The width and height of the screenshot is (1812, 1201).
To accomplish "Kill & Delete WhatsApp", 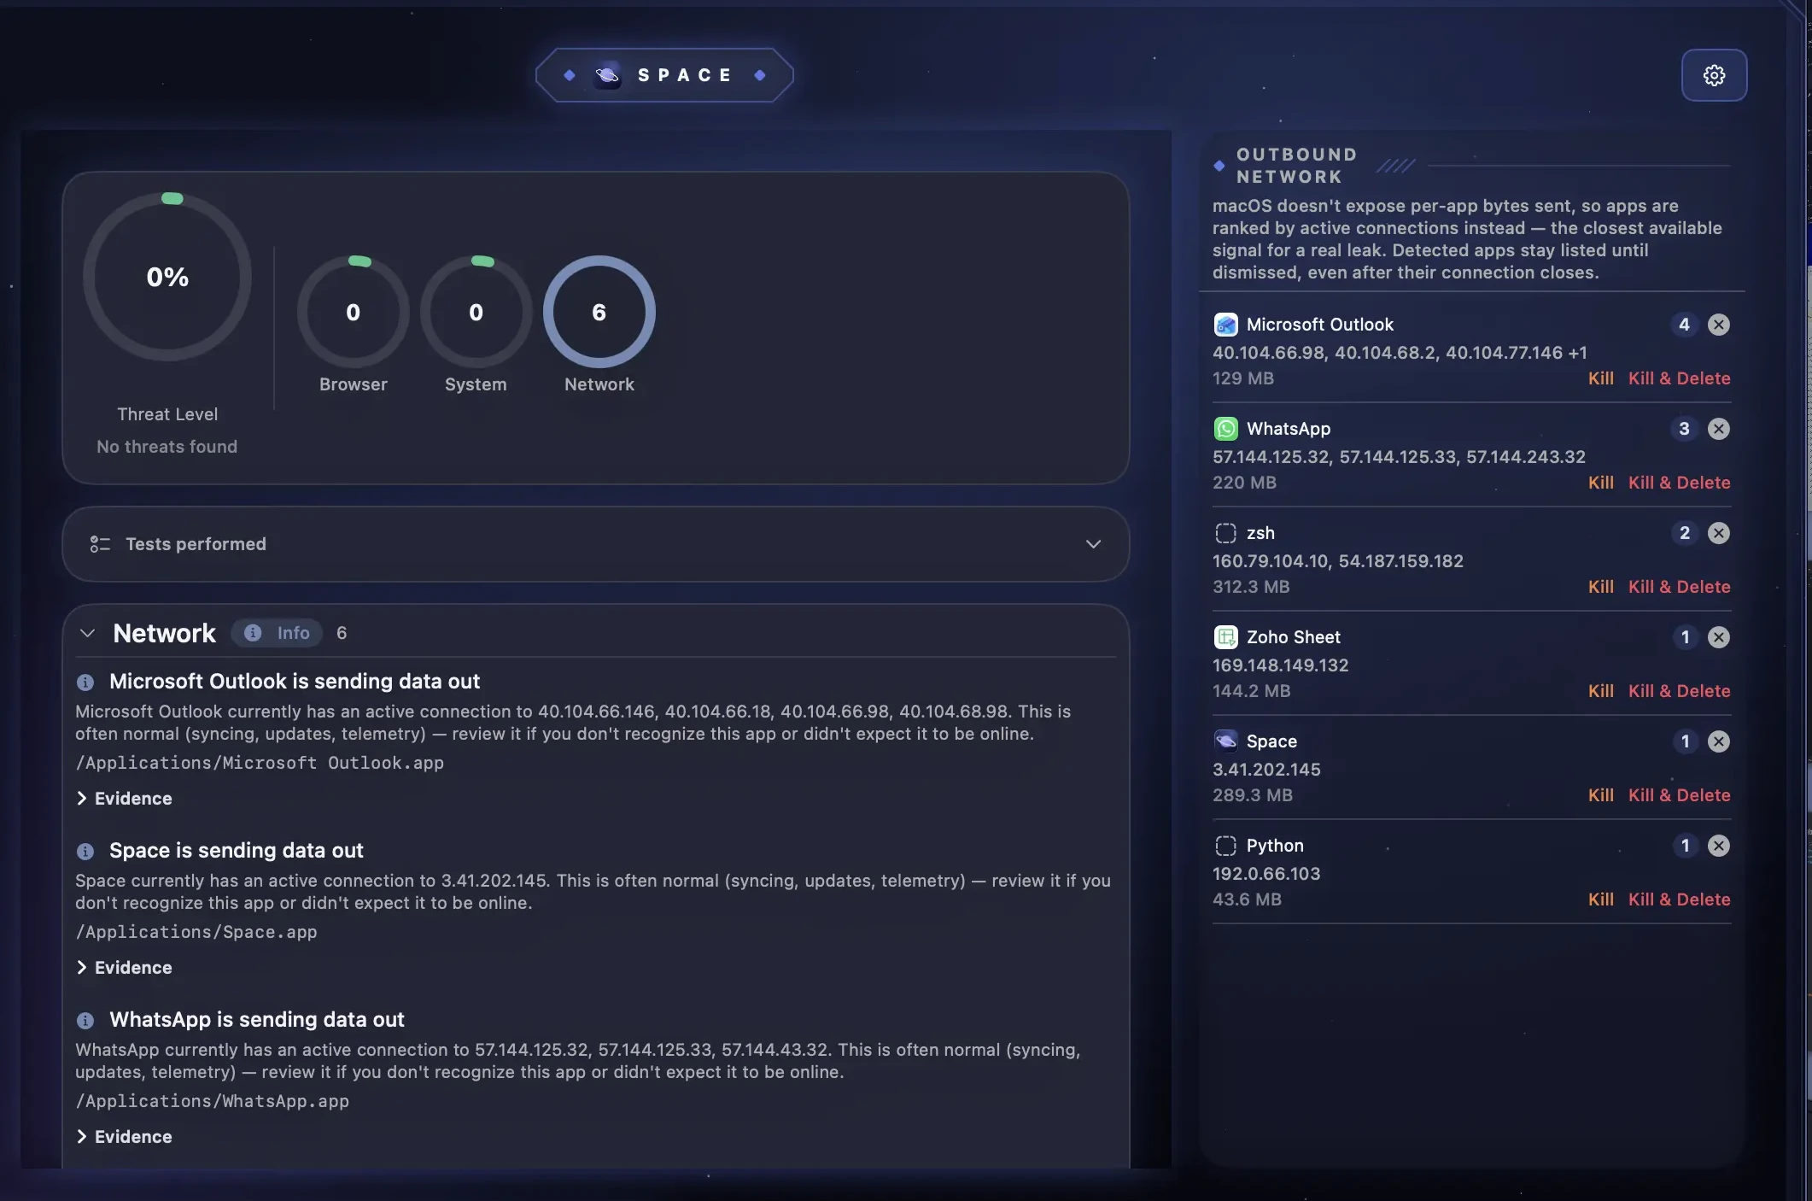I will [1679, 483].
